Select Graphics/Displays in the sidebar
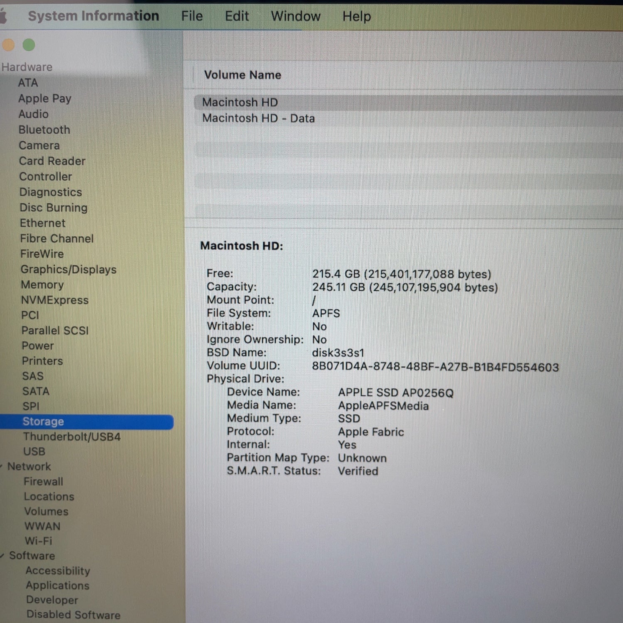 point(69,270)
